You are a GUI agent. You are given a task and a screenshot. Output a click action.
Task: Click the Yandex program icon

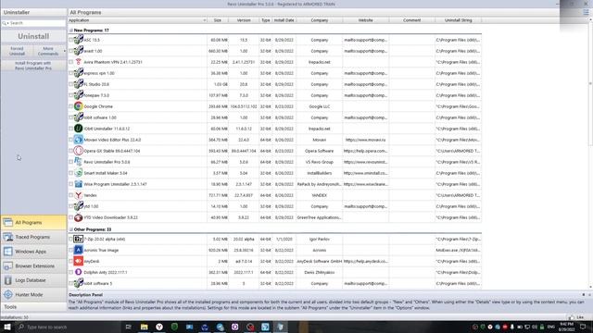click(78, 195)
